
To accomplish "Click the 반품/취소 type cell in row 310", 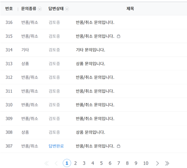I will 30,105.
